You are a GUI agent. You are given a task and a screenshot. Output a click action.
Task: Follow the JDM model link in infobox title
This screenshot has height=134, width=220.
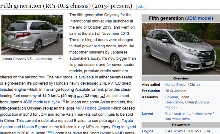199,18
